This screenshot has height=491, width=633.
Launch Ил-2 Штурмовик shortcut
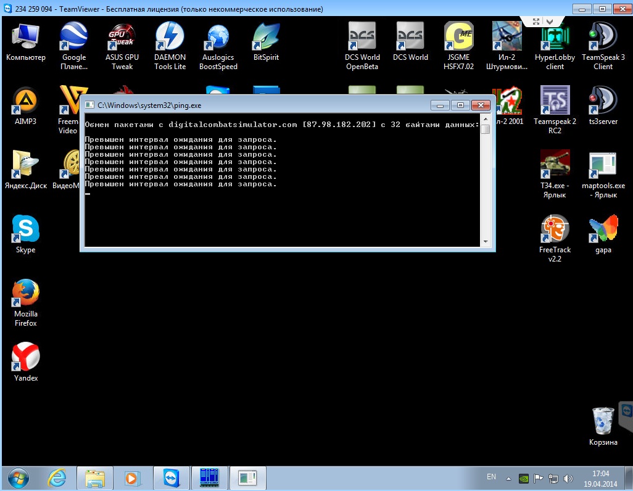[x=507, y=46]
